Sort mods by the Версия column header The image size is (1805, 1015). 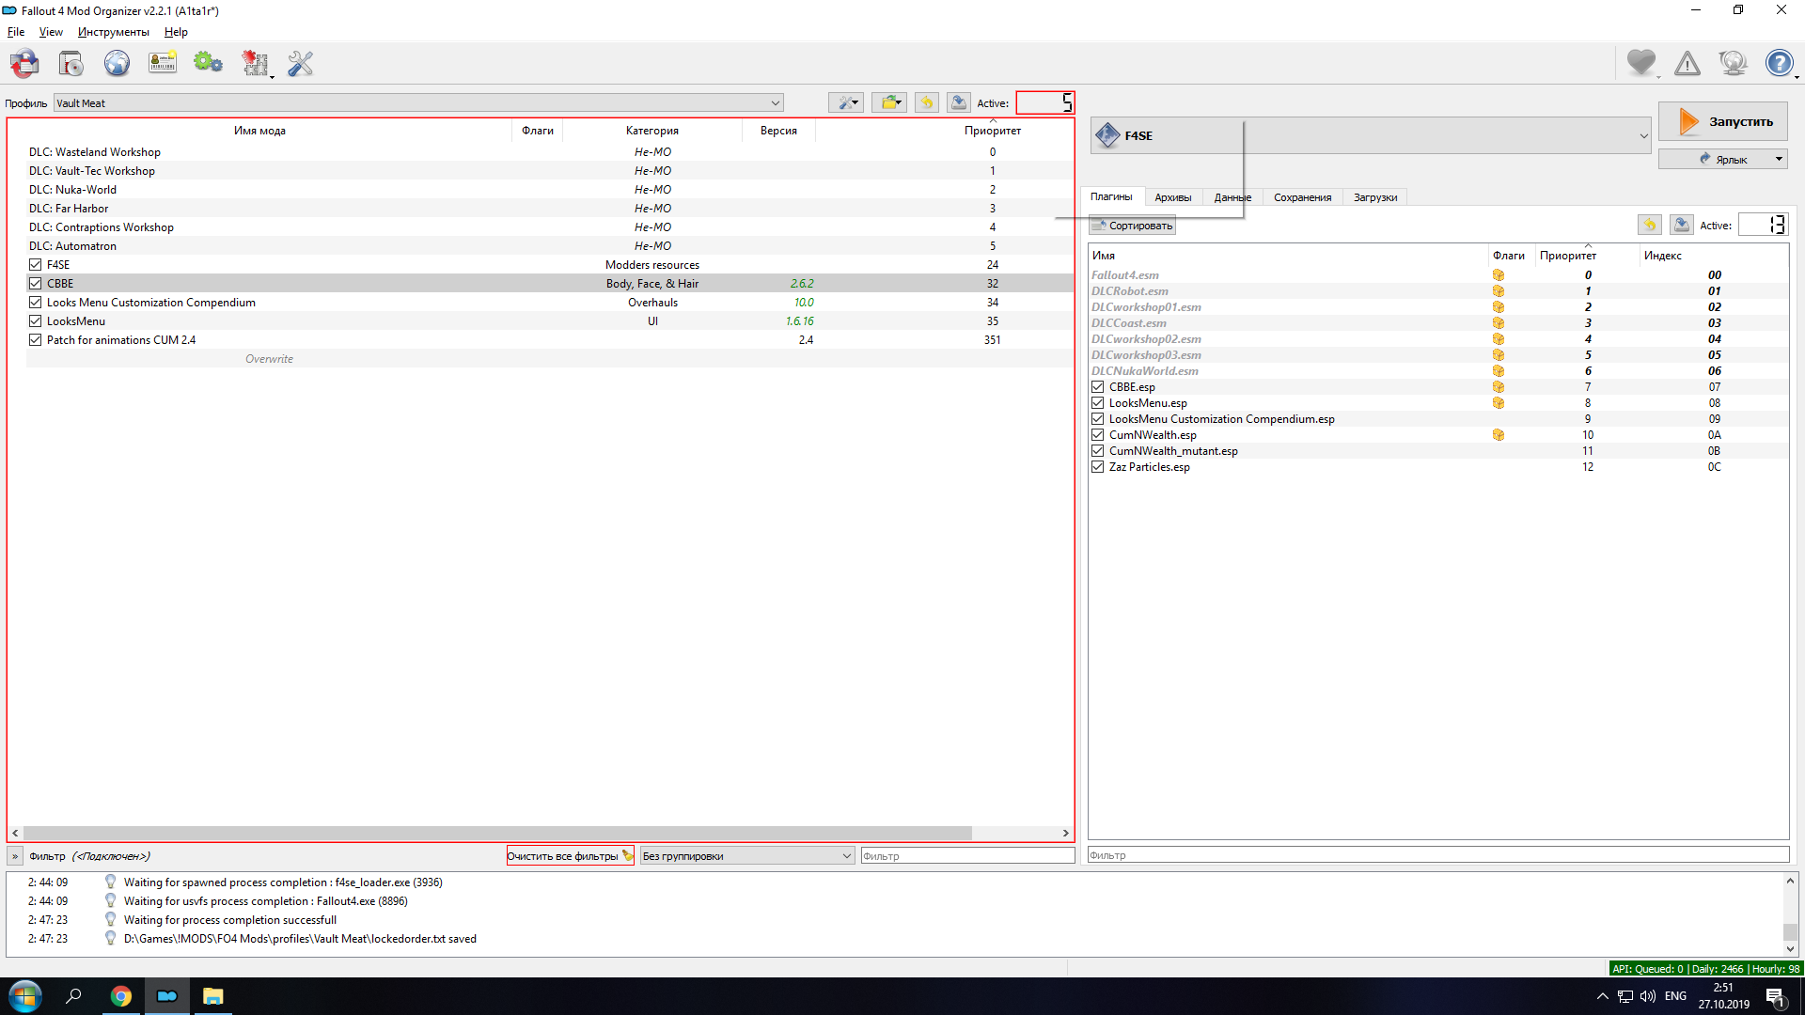[778, 131]
